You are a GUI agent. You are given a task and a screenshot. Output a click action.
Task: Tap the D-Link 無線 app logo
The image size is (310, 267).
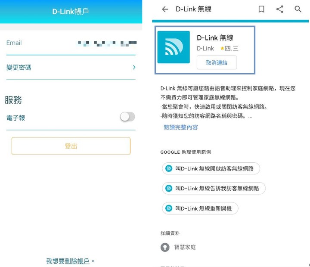tap(174, 47)
